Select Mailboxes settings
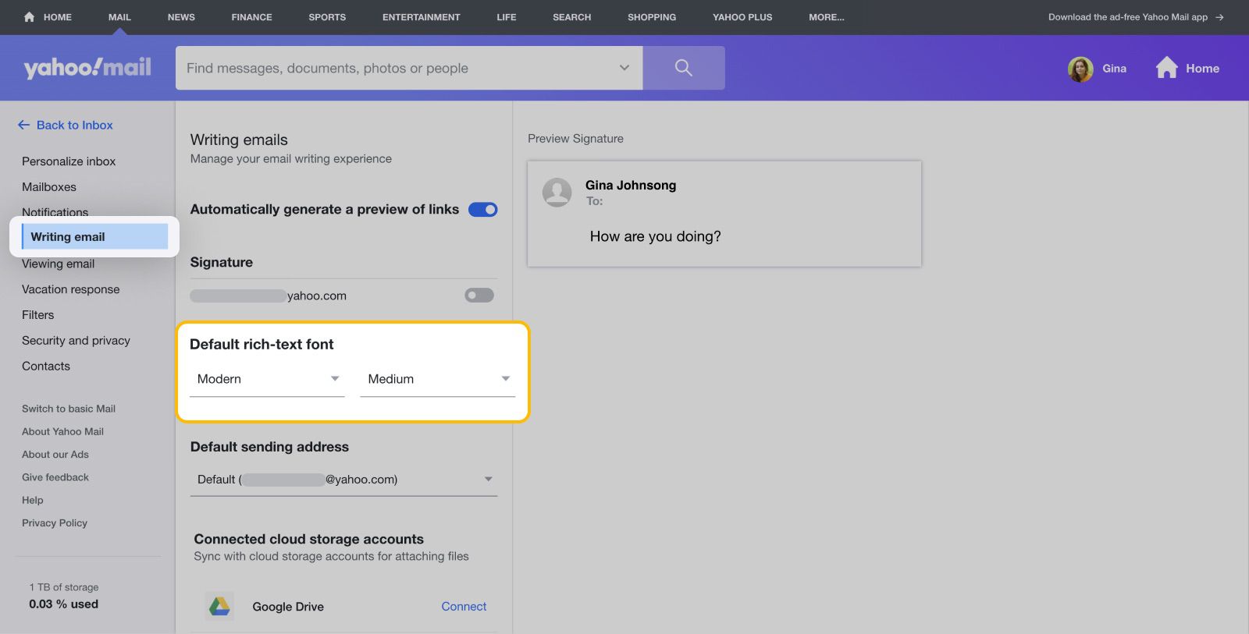Viewport: 1249px width, 634px height. [49, 187]
